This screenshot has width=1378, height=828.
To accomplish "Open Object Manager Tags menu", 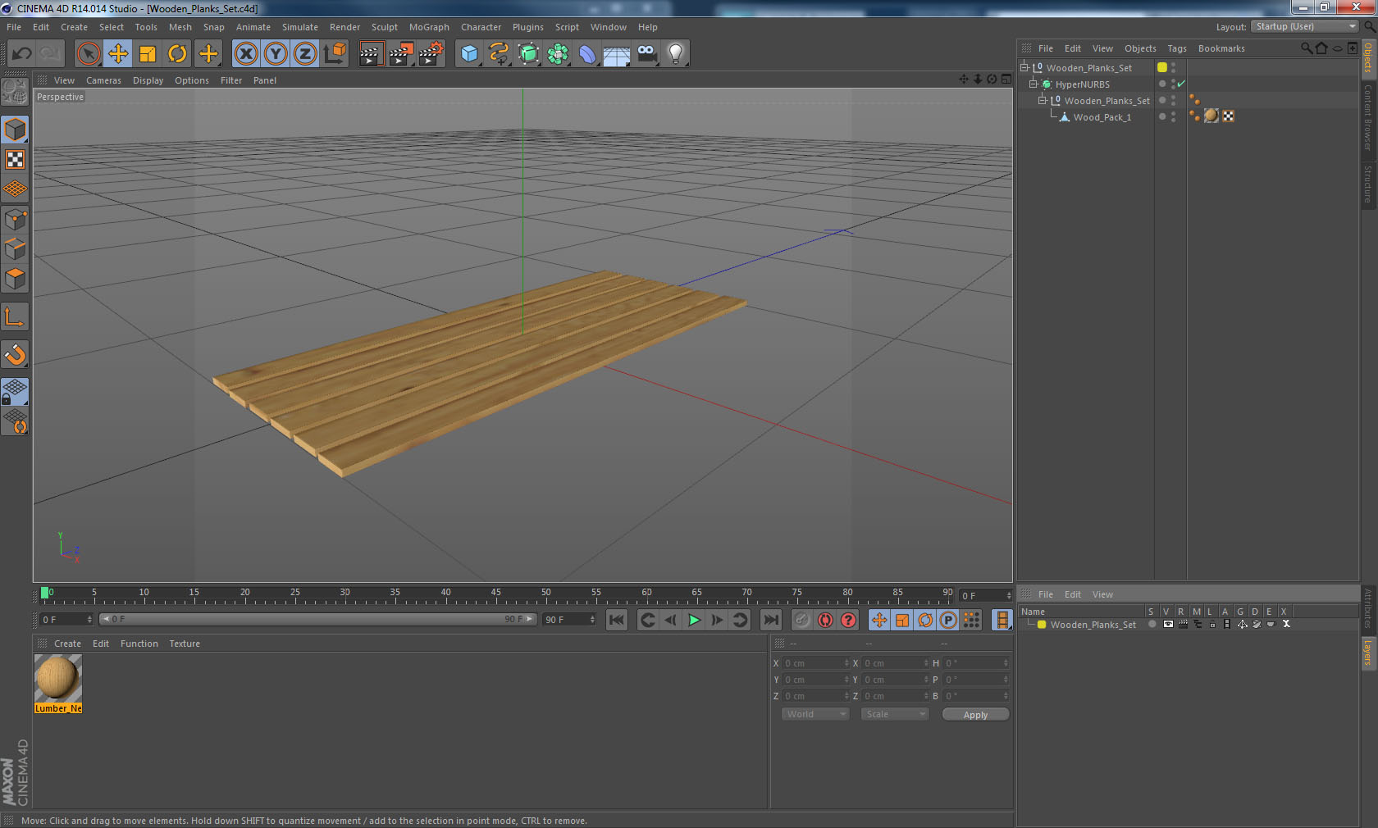I will [1177, 48].
